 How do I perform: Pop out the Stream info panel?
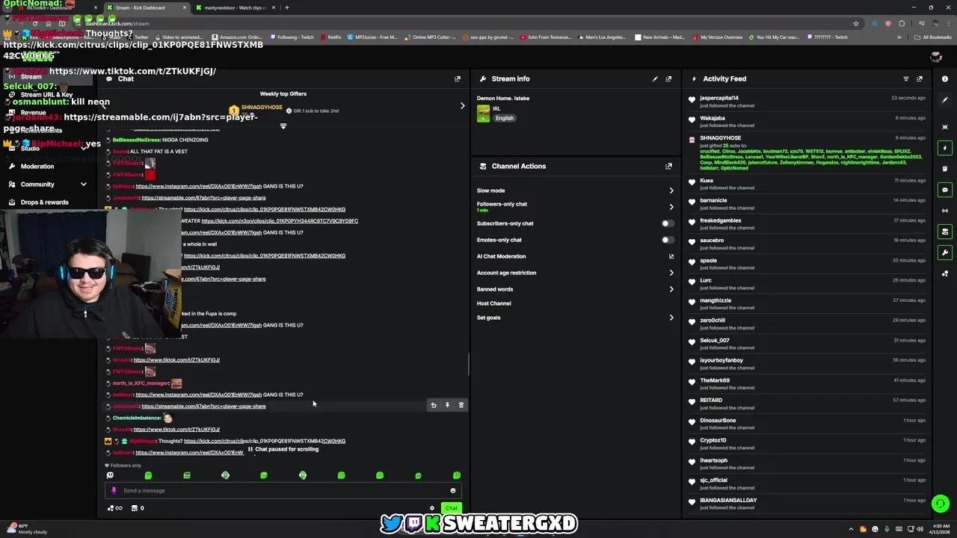coord(668,78)
